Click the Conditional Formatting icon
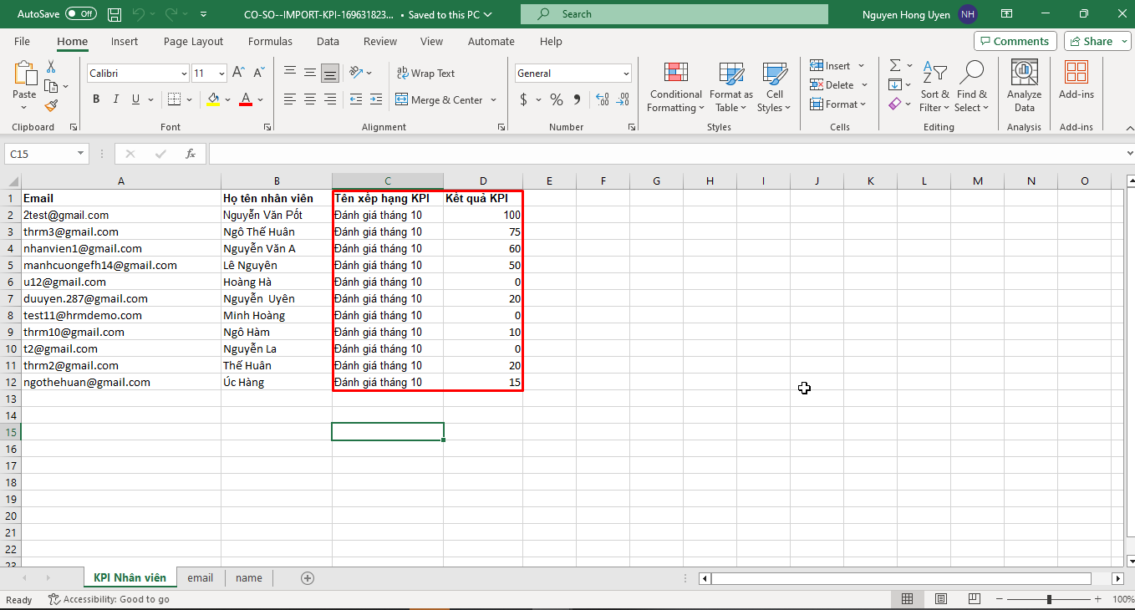 pos(675,74)
